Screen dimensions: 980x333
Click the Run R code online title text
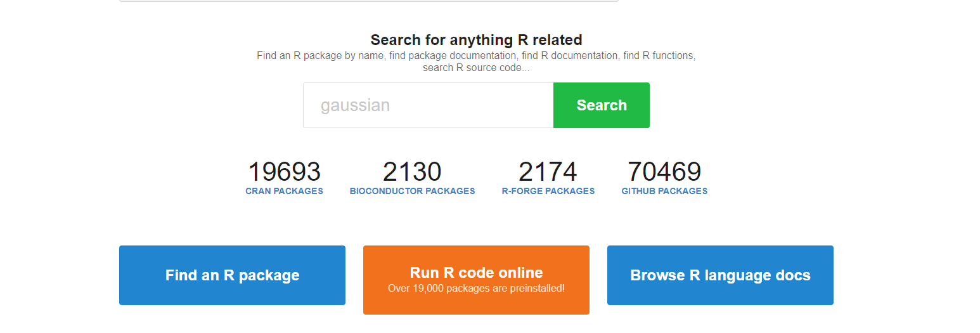[476, 273]
